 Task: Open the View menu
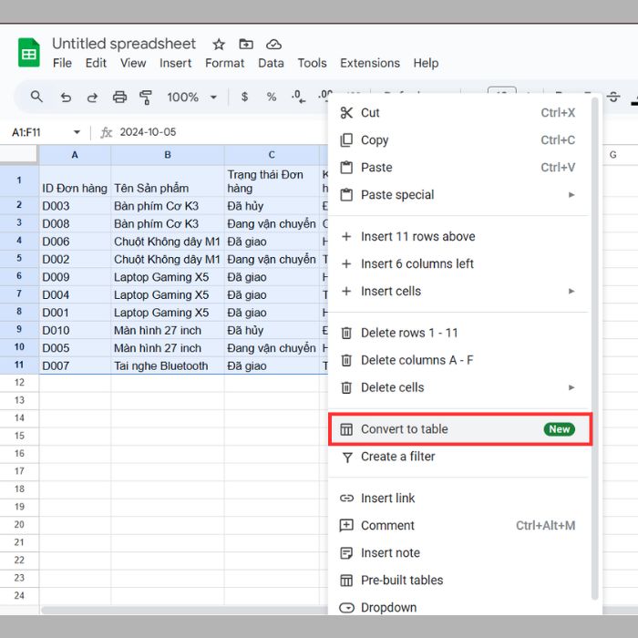coord(133,63)
